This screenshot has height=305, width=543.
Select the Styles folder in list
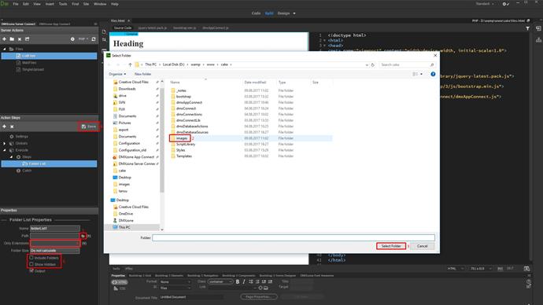(x=180, y=150)
